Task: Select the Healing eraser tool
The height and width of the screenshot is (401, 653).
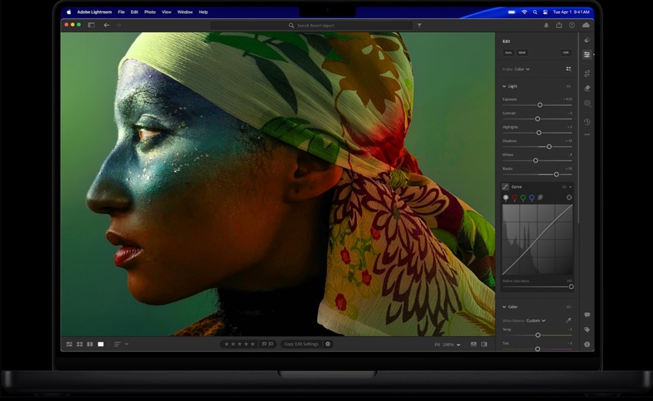Action: coord(587,88)
